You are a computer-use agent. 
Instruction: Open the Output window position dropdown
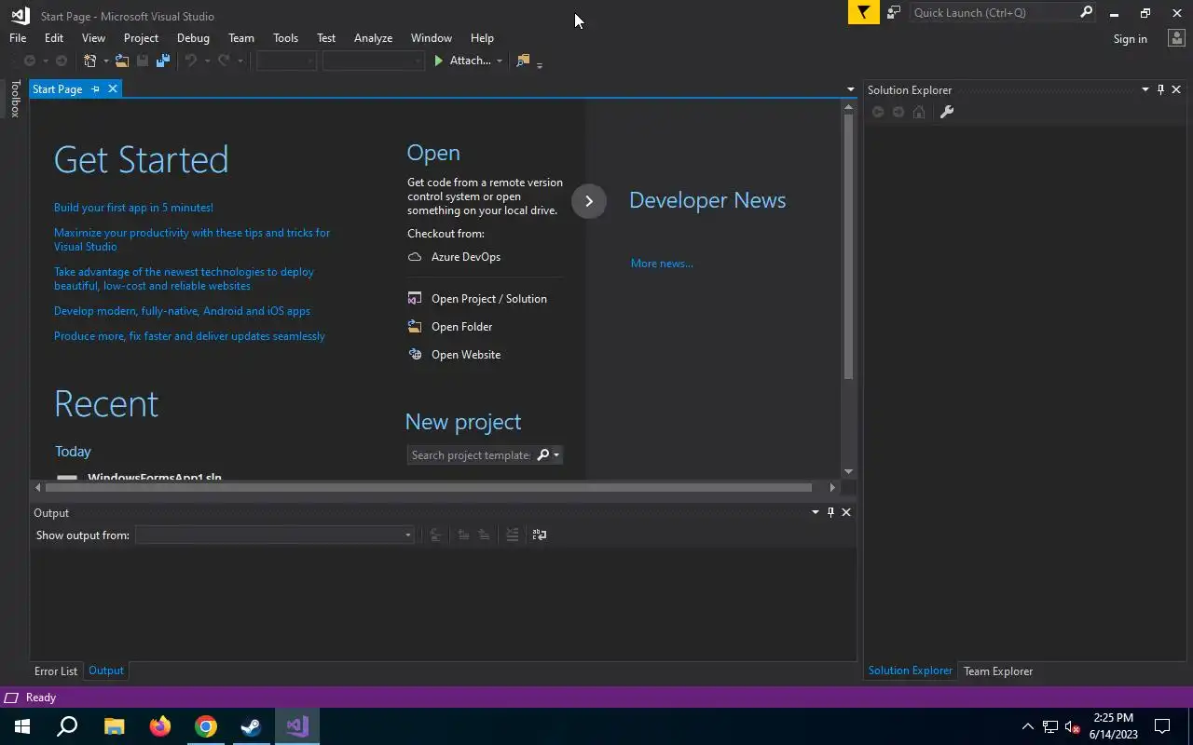(x=816, y=512)
